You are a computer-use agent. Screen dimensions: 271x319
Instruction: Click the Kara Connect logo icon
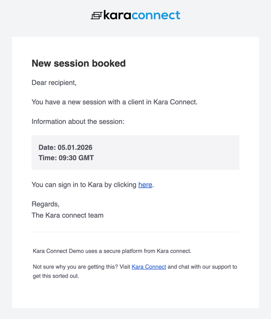pyautogui.click(x=96, y=16)
